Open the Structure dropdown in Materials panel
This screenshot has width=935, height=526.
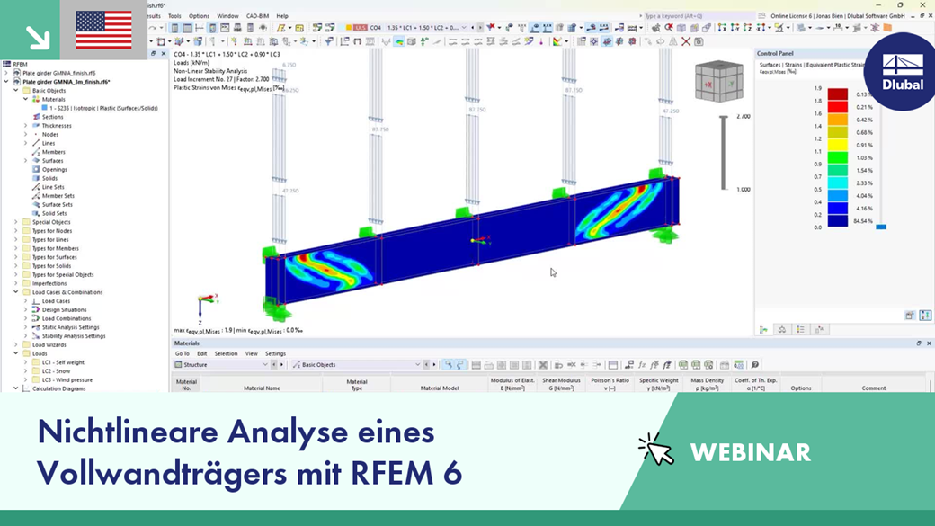(x=266, y=364)
